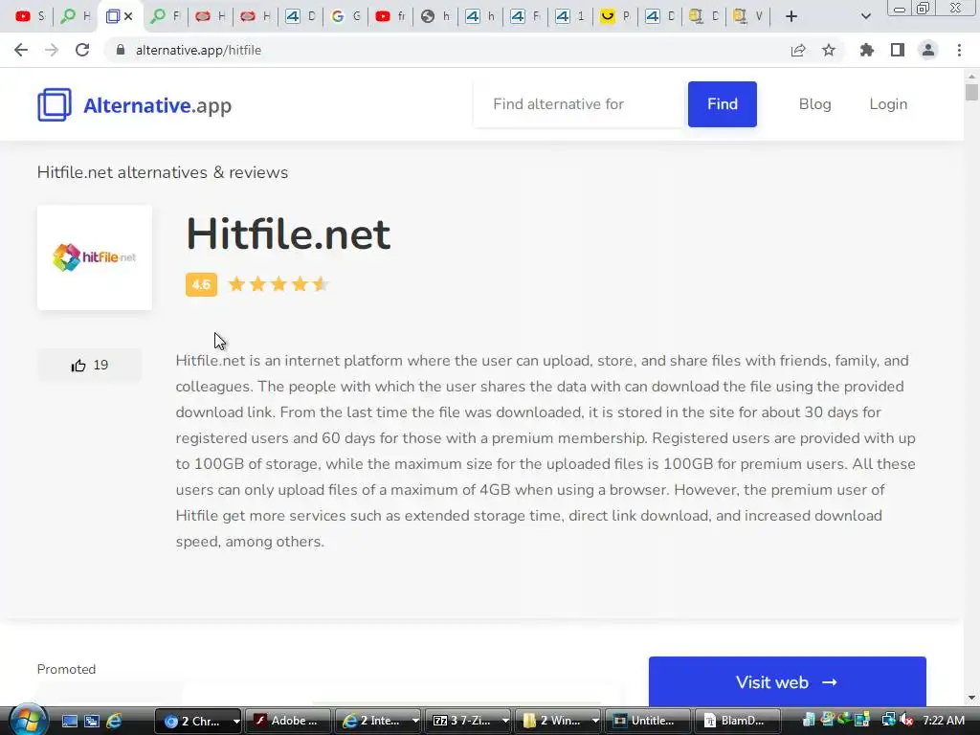The width and height of the screenshot is (980, 735).
Task: Switch to the Google tab 'G'
Action: (345, 16)
